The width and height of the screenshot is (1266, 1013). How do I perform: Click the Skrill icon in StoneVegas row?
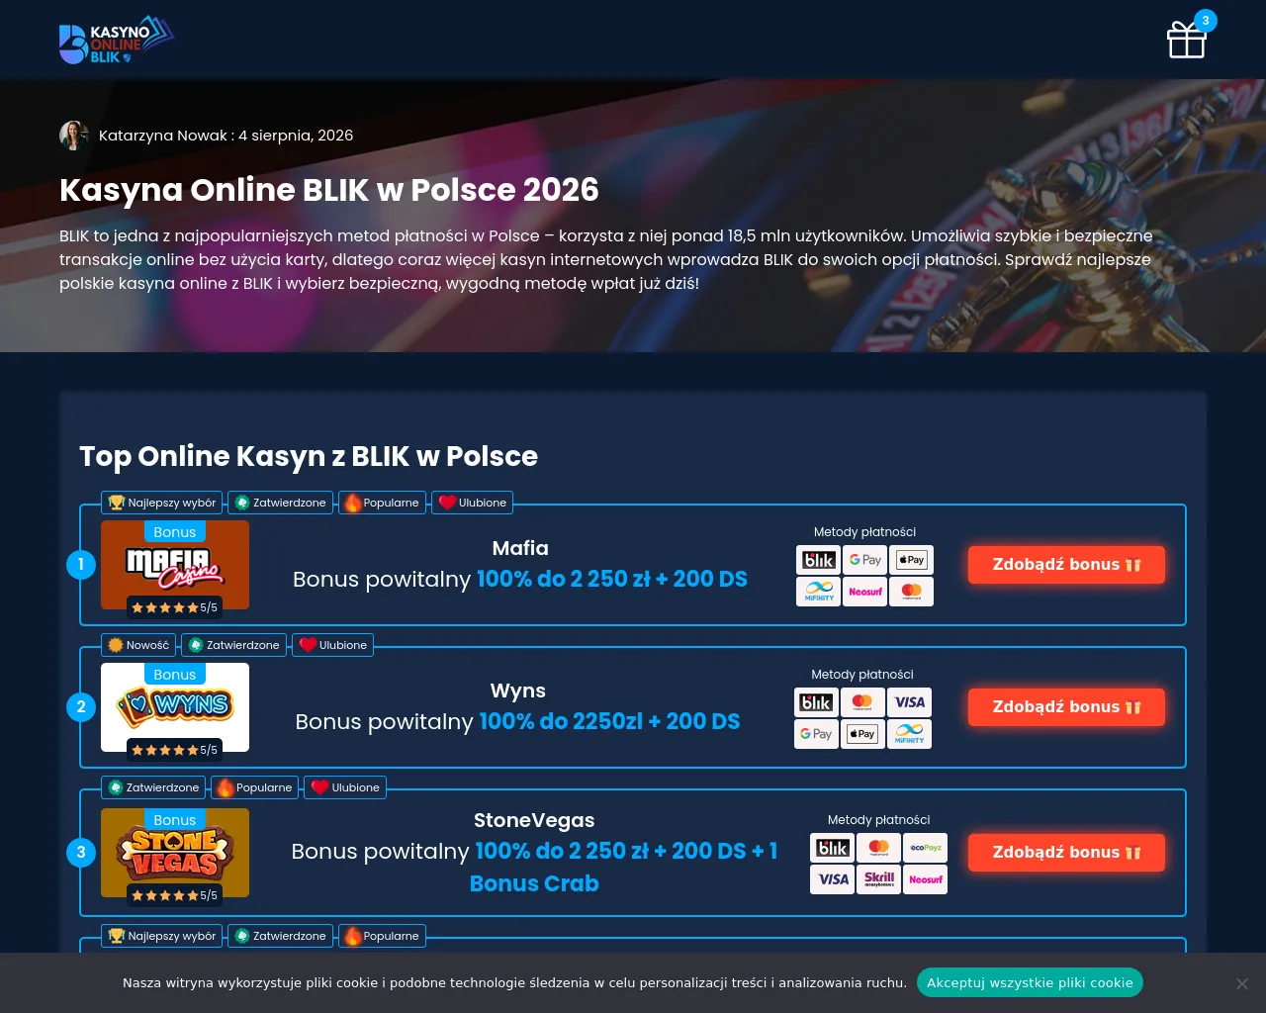(x=879, y=879)
